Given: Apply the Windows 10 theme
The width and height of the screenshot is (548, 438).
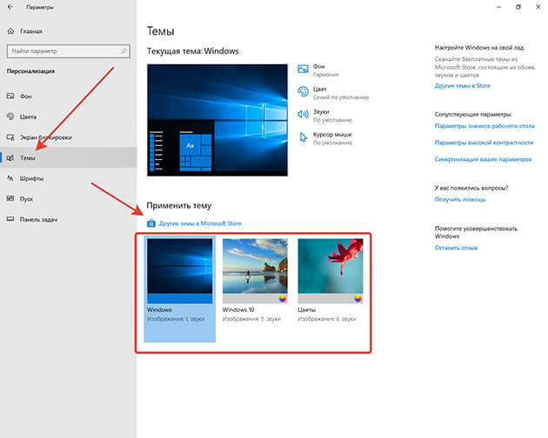Looking at the screenshot, I should [255, 281].
